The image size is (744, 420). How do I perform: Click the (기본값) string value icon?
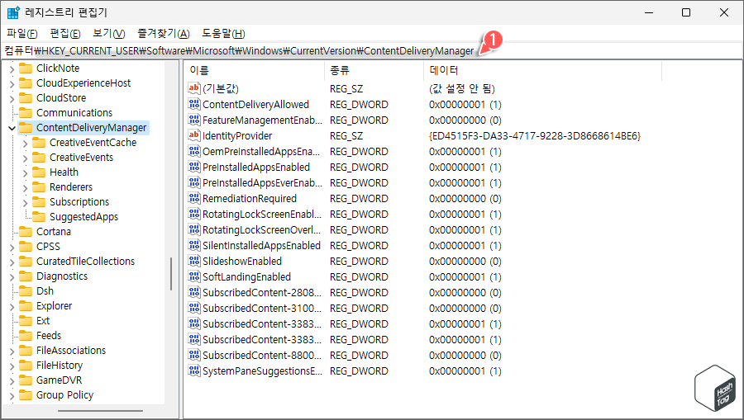click(x=194, y=88)
